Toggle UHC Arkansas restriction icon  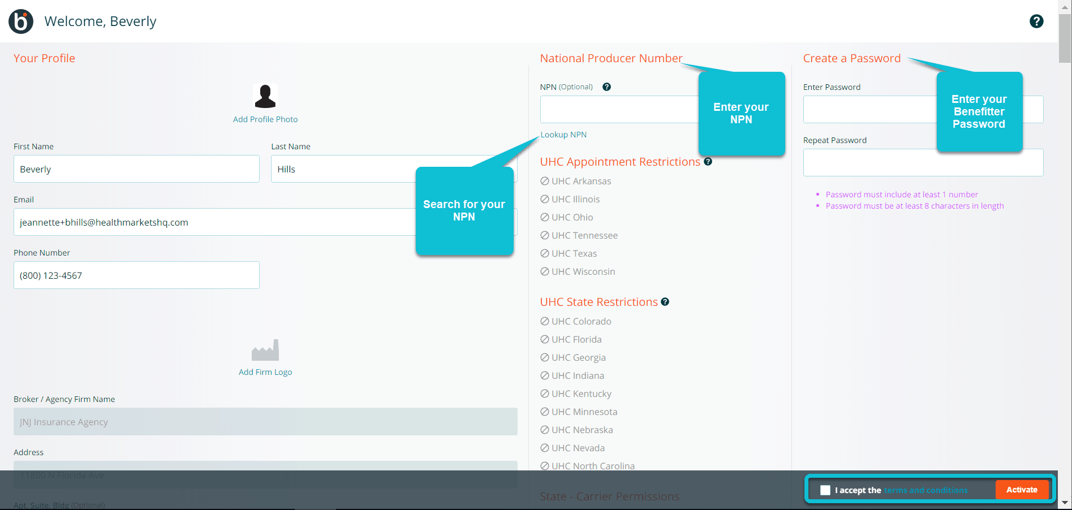pyautogui.click(x=545, y=181)
